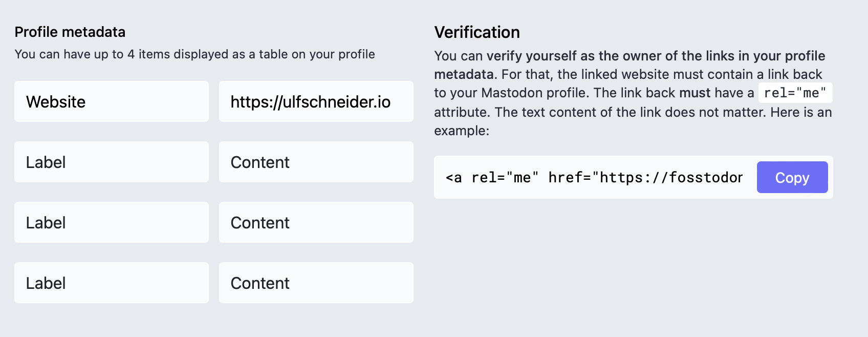Click the fourth row Content field
The image size is (868, 337).
pos(316,283)
